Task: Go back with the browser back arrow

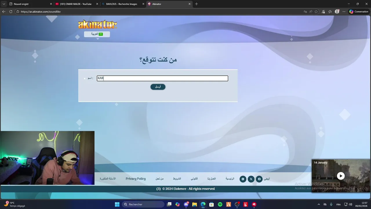Action: tap(4, 12)
